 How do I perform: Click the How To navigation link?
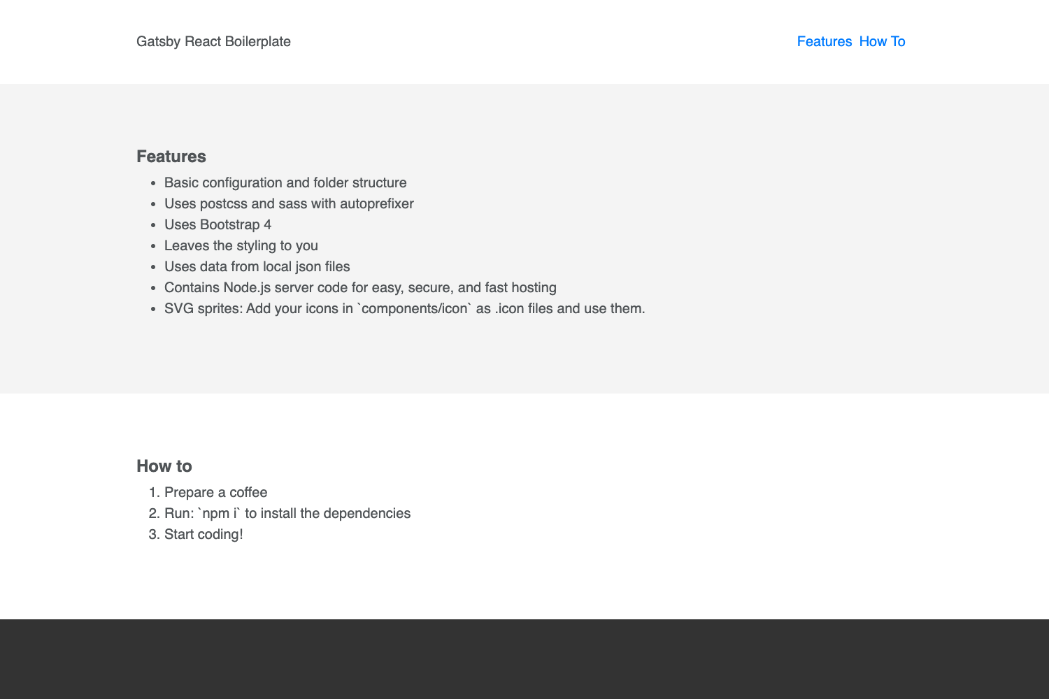pyautogui.click(x=883, y=41)
